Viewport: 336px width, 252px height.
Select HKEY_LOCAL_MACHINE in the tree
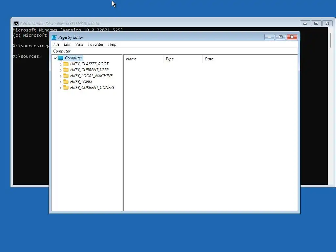coord(91,76)
